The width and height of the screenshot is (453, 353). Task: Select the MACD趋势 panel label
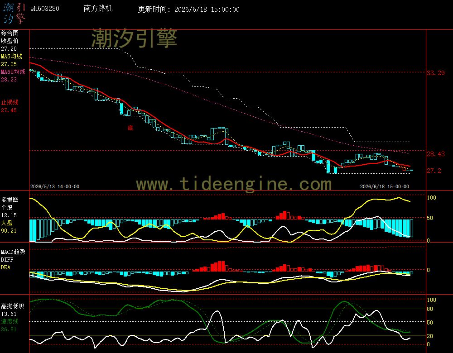tap(13, 252)
